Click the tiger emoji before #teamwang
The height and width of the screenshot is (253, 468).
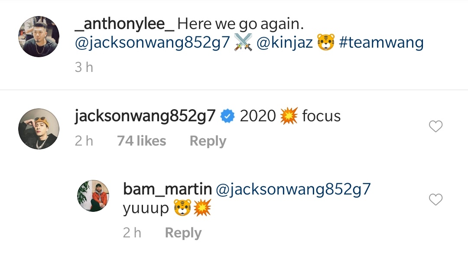(325, 42)
